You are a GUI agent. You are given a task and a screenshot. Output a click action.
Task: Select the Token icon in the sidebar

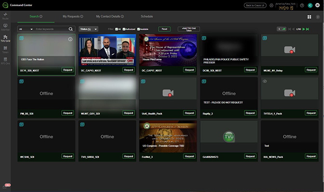[5, 49]
